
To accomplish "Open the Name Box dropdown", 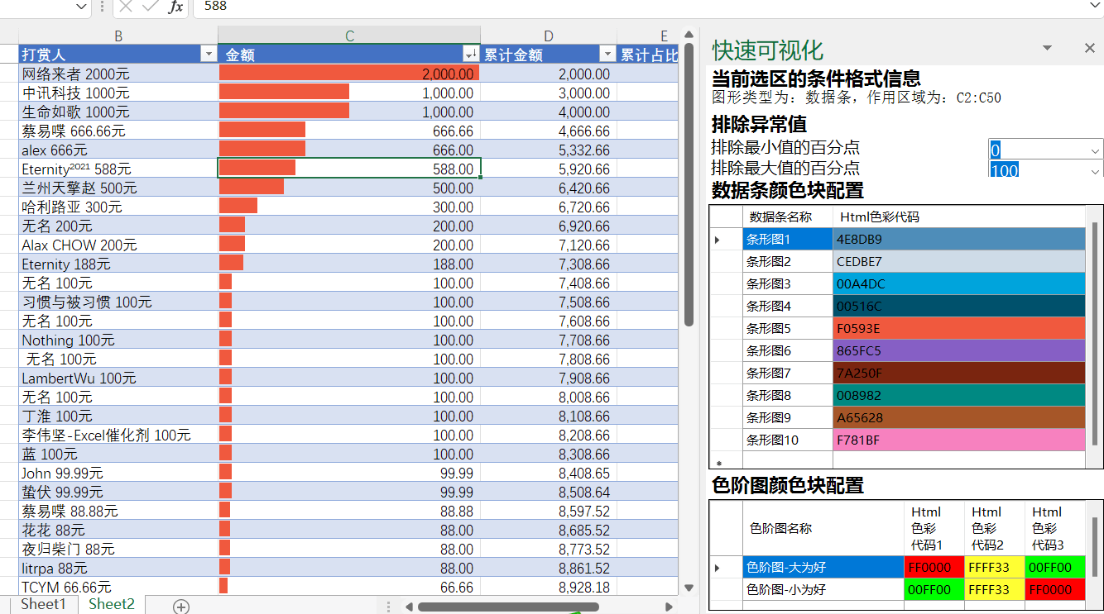I will click(x=81, y=7).
